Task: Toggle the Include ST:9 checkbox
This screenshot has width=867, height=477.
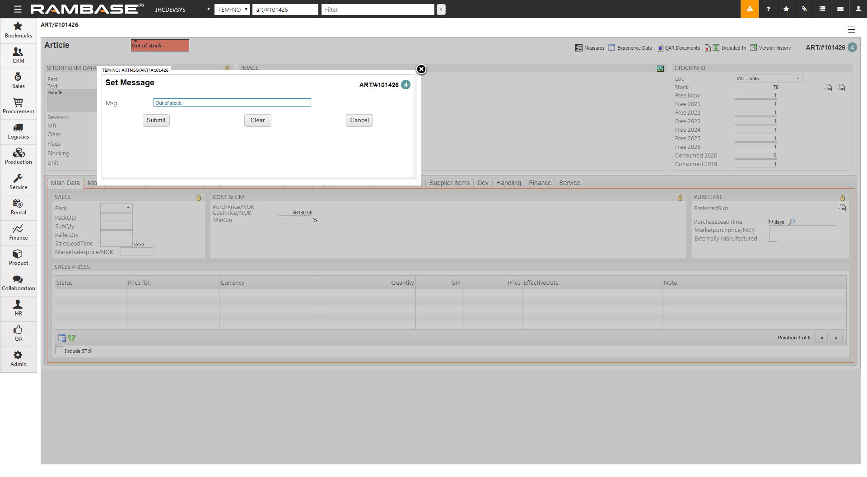Action: [59, 351]
